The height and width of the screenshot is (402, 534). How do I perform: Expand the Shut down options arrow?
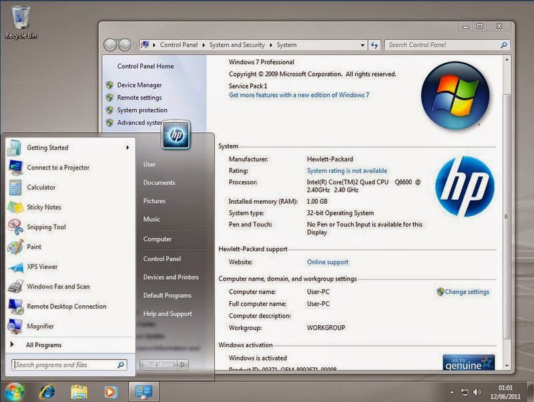(x=183, y=365)
